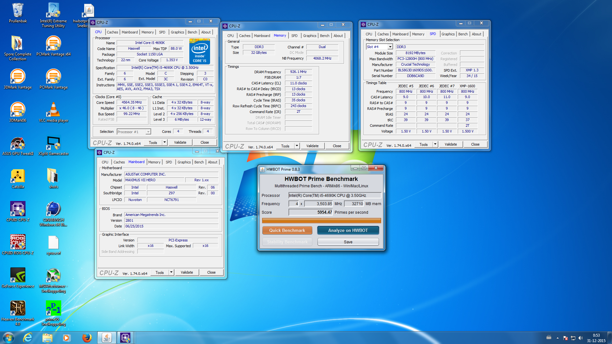Click the volume speaker tray icon
Image resolution: width=612 pixels, height=344 pixels.
[580, 338]
